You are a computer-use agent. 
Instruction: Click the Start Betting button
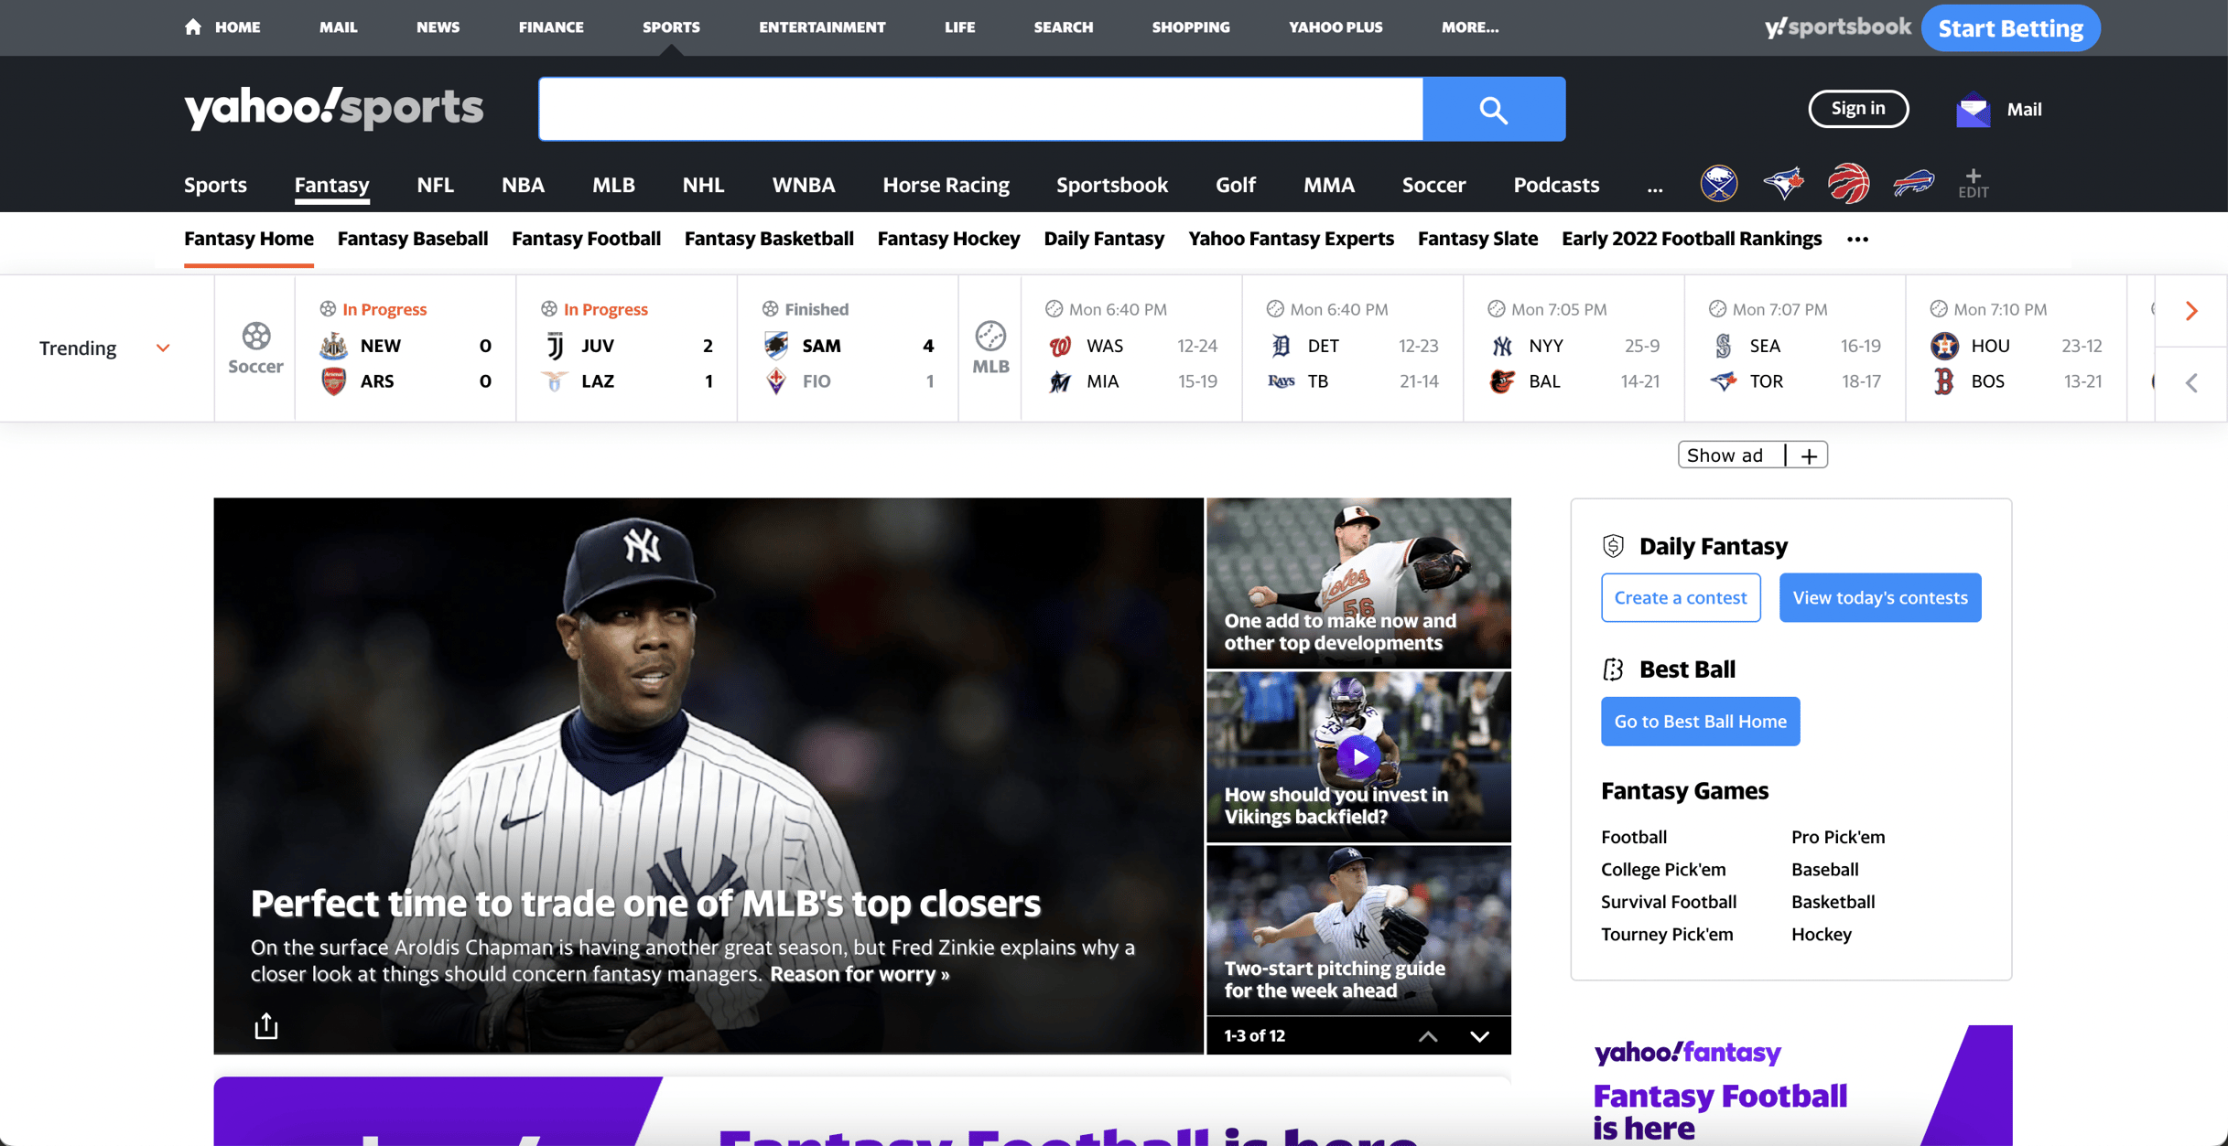coord(2010,28)
